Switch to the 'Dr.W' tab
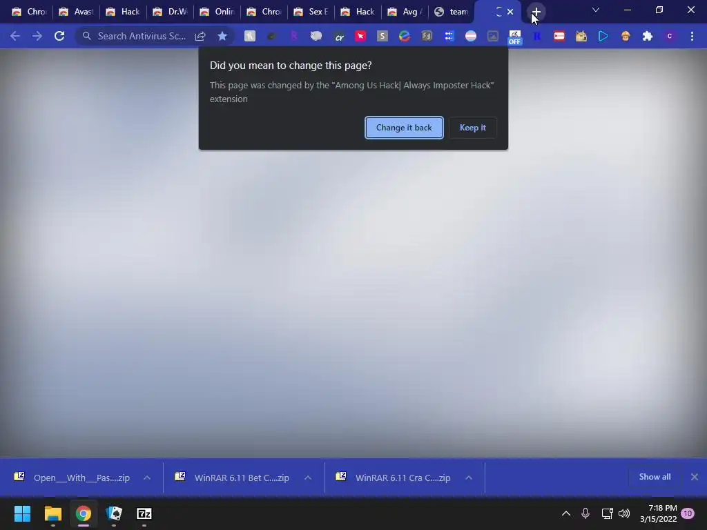Image resolution: width=707 pixels, height=530 pixels. [170, 12]
